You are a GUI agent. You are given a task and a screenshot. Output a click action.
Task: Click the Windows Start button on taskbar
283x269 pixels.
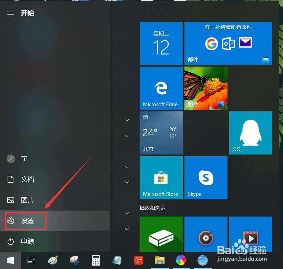pos(10,260)
